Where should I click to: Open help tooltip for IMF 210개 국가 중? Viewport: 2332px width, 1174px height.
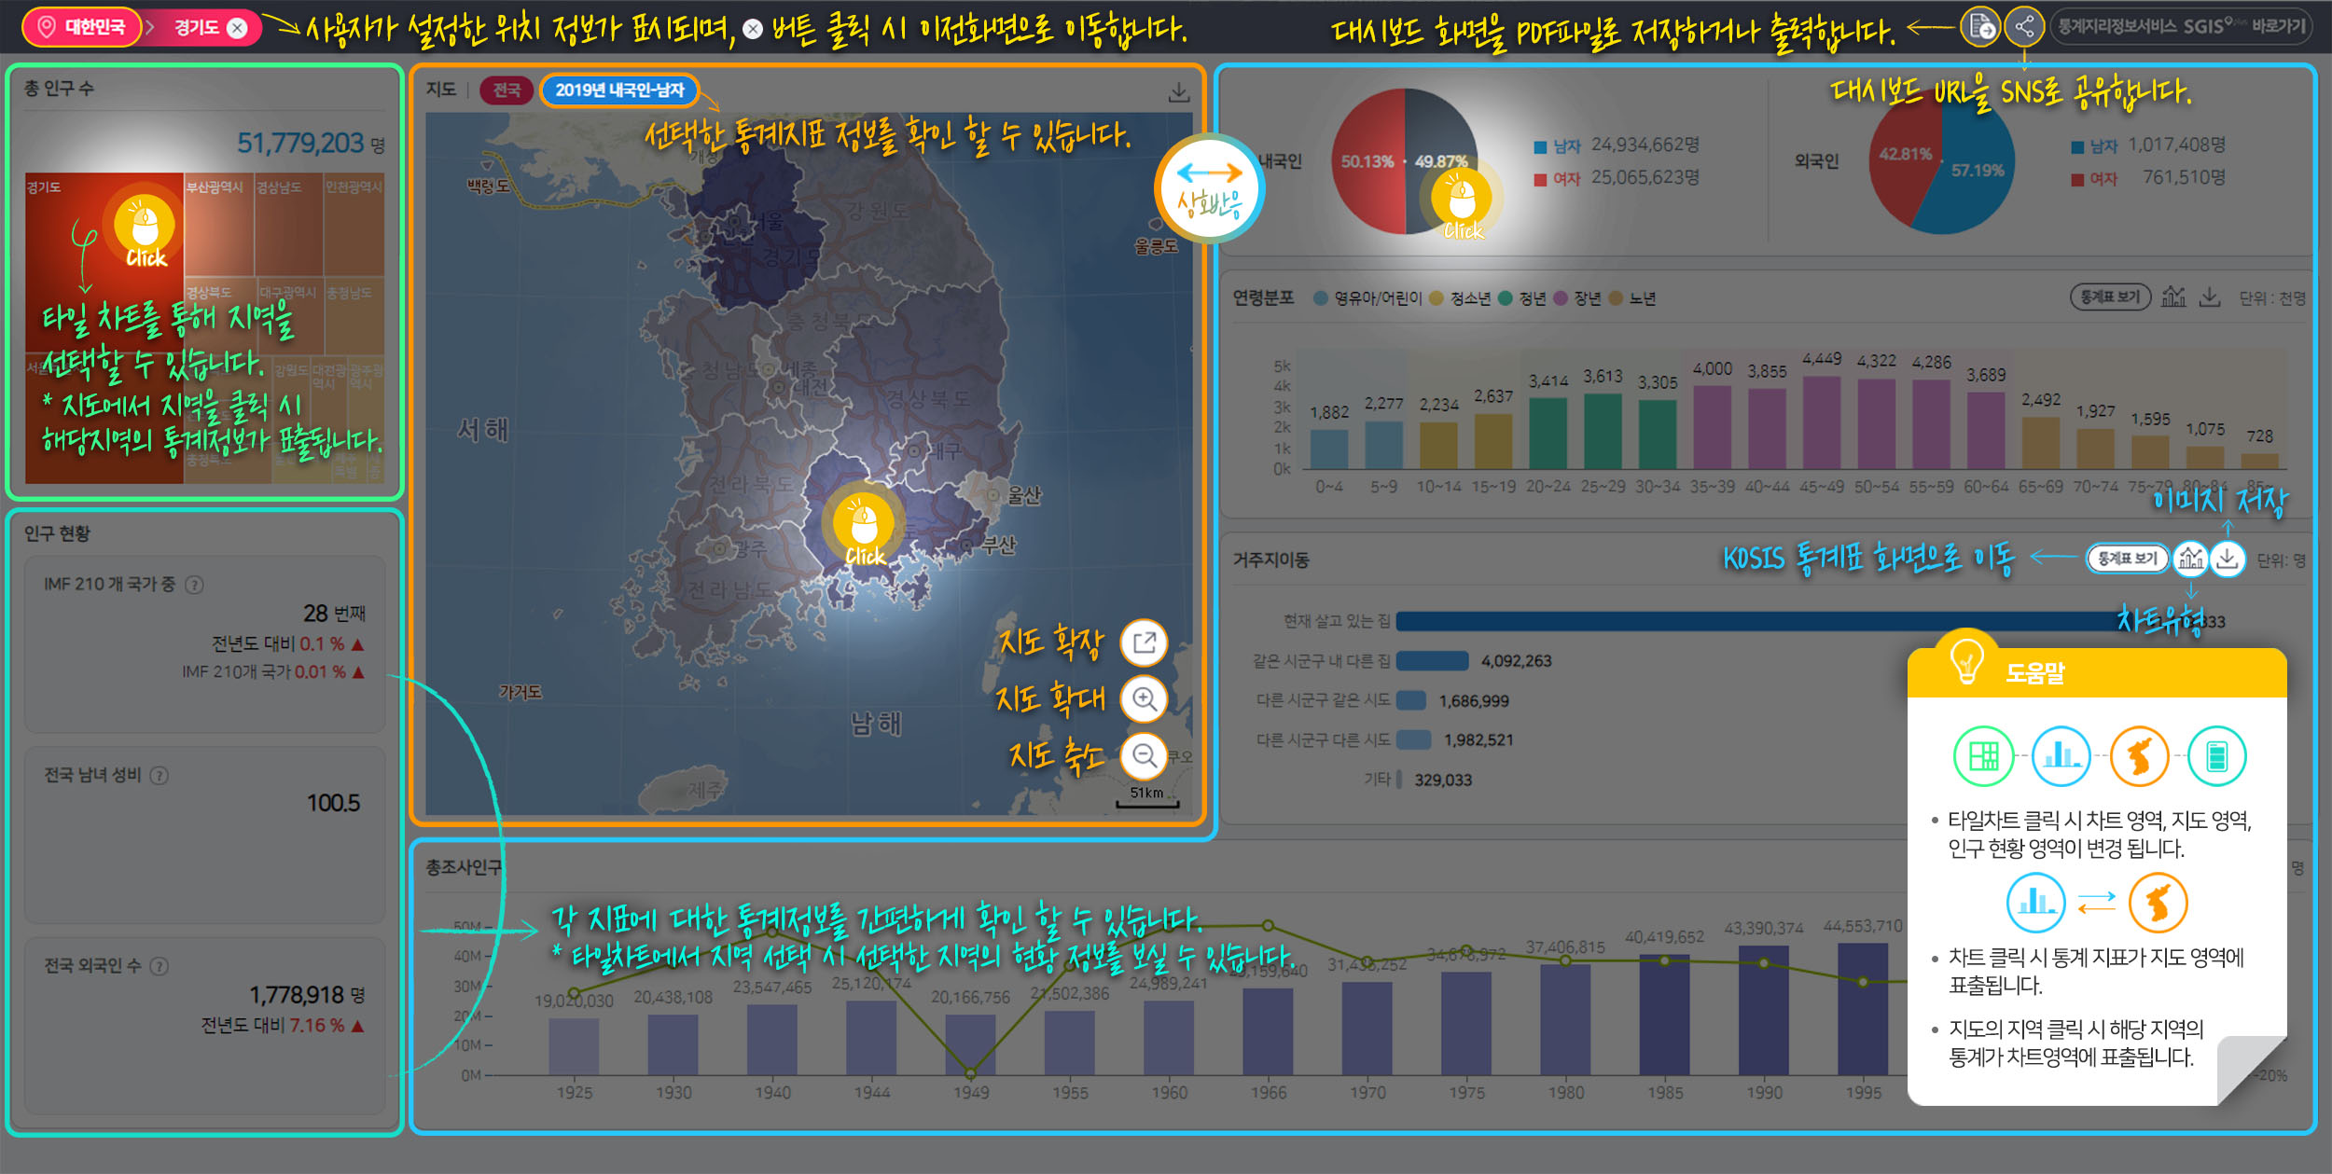(194, 585)
